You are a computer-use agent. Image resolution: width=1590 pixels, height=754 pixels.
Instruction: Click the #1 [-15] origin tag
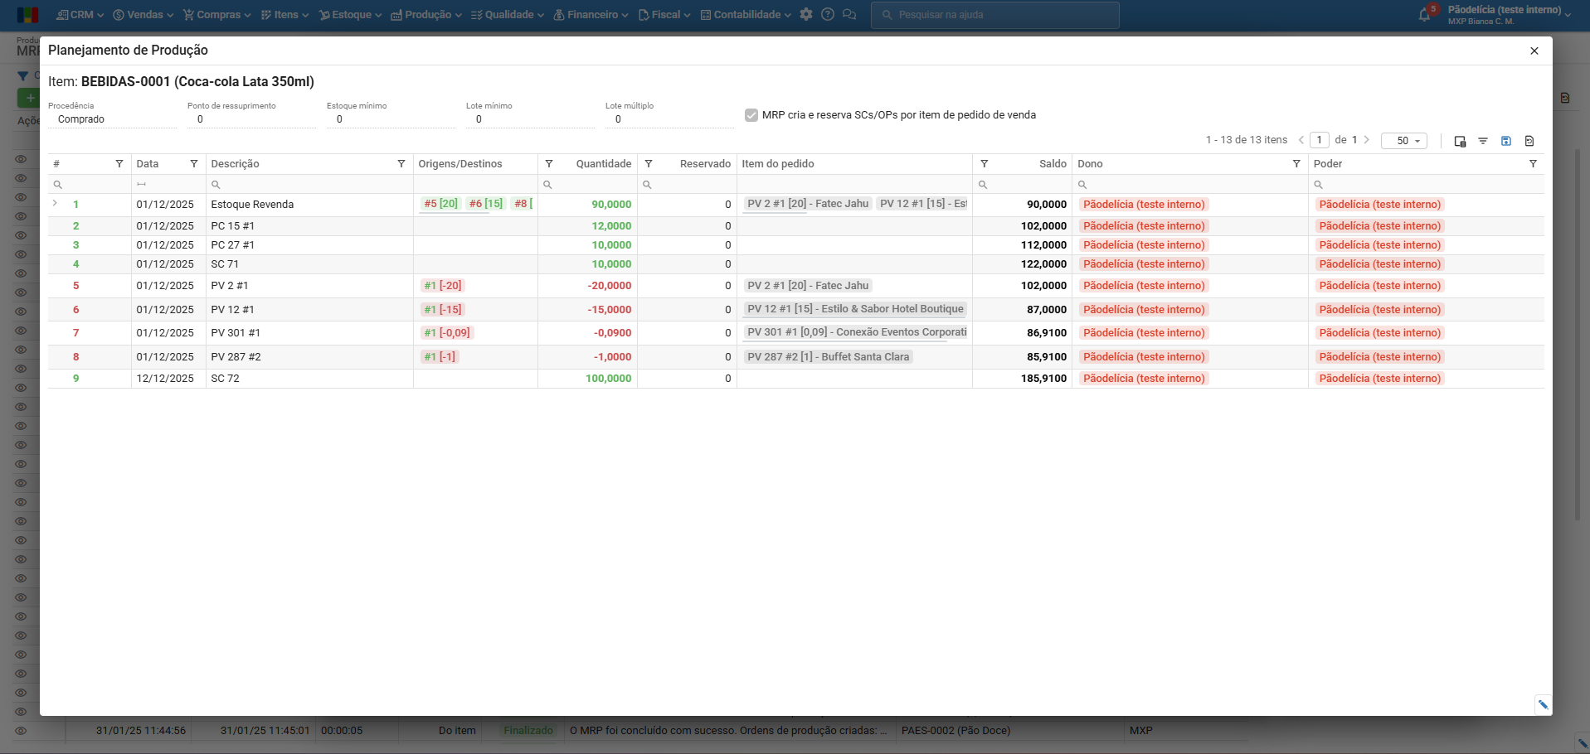coord(442,310)
